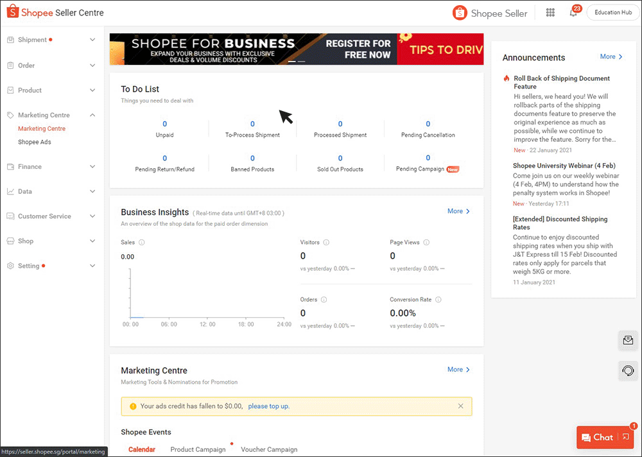
Task: Open the headset support floating icon
Action: click(628, 371)
